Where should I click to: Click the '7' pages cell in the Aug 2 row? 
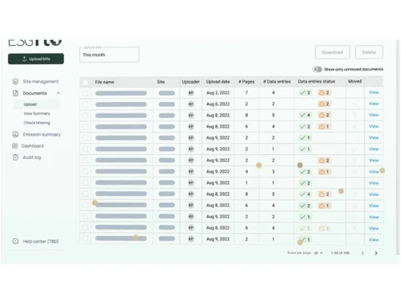(246, 92)
